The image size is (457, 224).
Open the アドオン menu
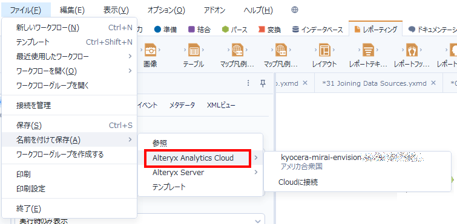214,10
